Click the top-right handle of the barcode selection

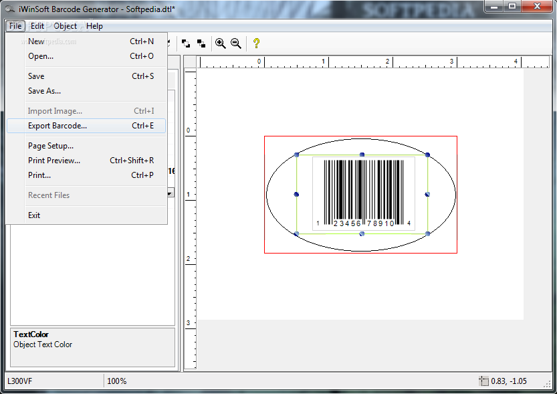428,155
